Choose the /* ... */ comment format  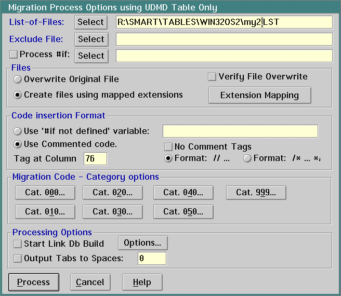[x=247, y=158]
